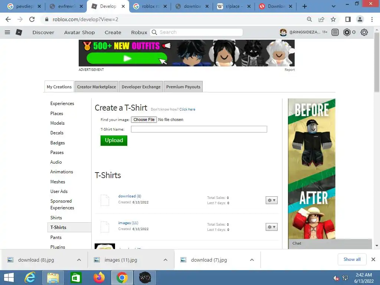Launch Internet Explorer from taskbar
The image size is (380, 285).
(30, 278)
